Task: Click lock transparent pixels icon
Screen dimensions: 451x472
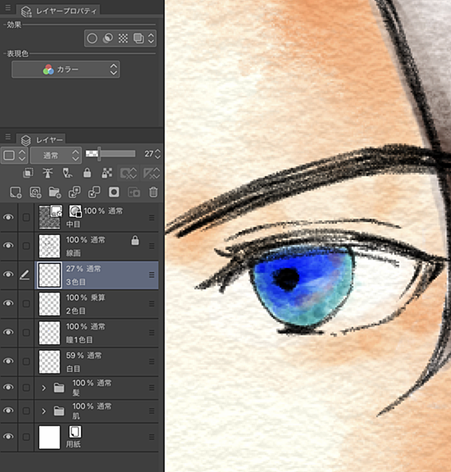Action: point(107,172)
